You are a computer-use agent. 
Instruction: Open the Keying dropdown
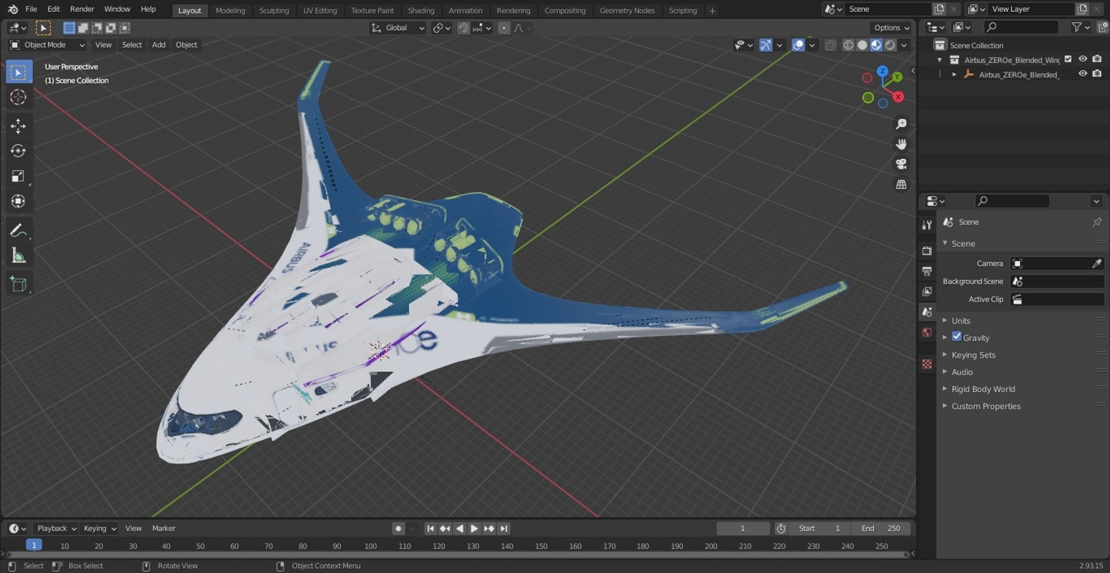tap(99, 528)
